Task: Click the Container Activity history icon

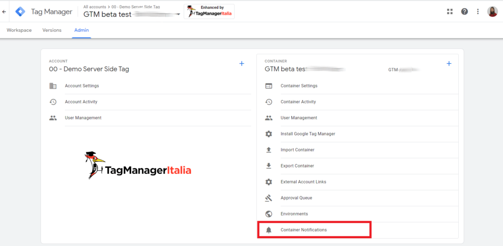Action: (x=269, y=102)
